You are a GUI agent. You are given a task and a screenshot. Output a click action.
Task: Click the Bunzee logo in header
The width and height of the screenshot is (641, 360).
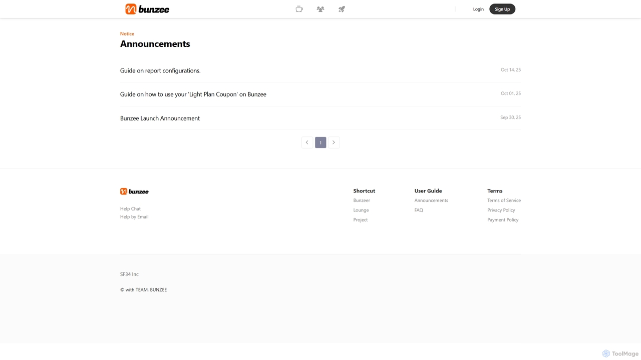[147, 9]
